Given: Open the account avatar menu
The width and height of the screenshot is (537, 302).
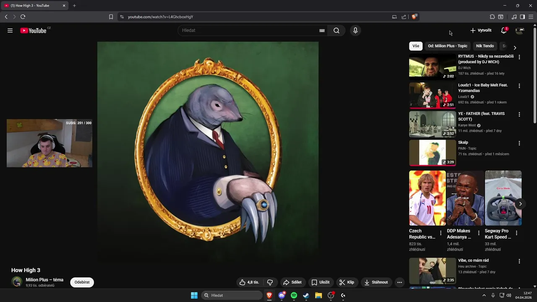Looking at the screenshot, I should tap(520, 31).
